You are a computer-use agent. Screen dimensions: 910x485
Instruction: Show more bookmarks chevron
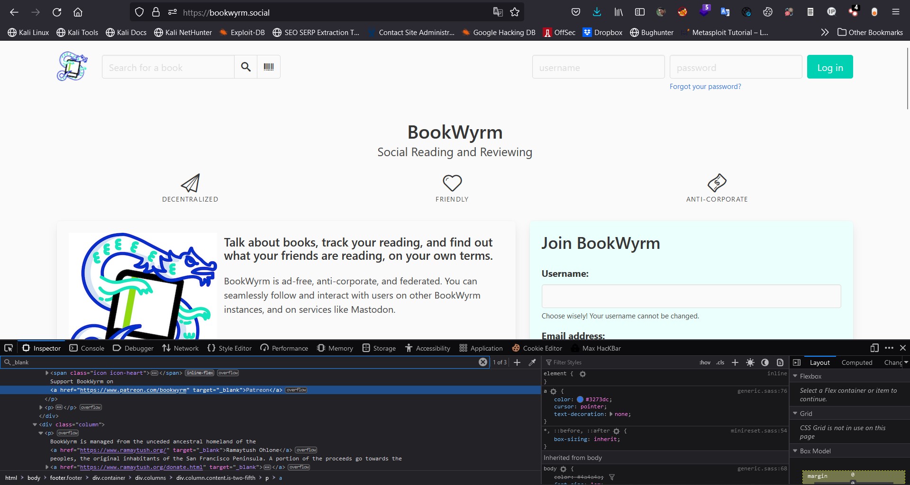pyautogui.click(x=825, y=32)
